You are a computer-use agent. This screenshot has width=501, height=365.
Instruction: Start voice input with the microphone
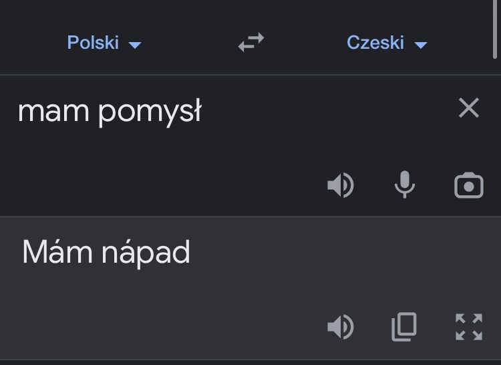[404, 185]
